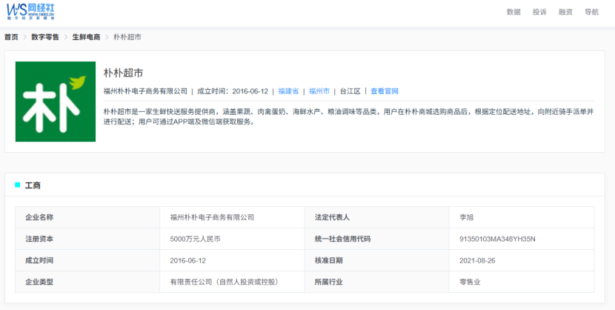
Task: Open the 数据 navigation menu
Action: [513, 12]
